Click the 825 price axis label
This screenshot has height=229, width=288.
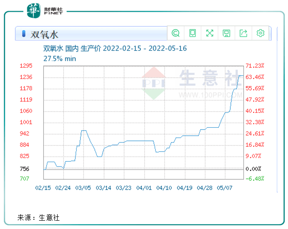[x=25, y=156]
